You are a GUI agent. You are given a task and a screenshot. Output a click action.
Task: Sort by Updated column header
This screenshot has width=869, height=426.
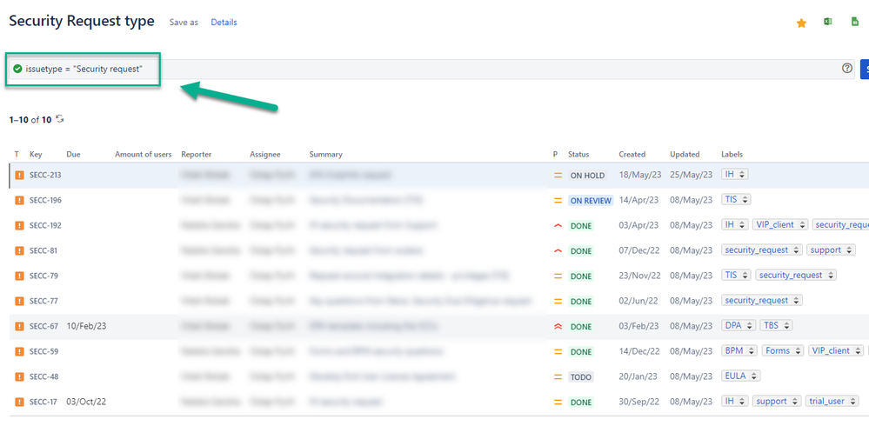(x=685, y=155)
